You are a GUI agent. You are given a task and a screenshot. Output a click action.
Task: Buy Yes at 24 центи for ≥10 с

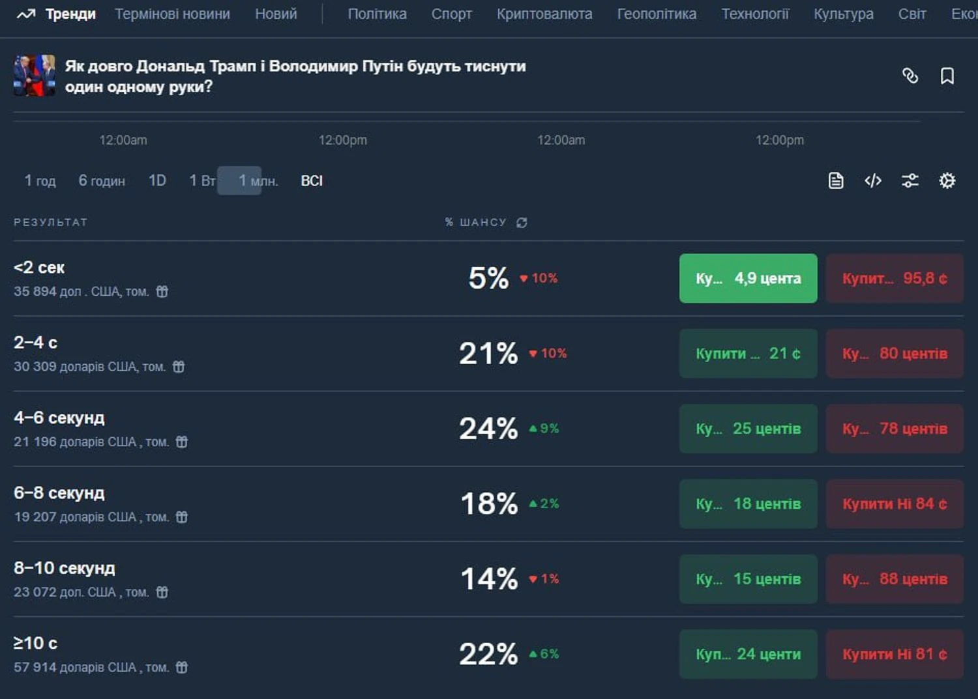click(747, 654)
